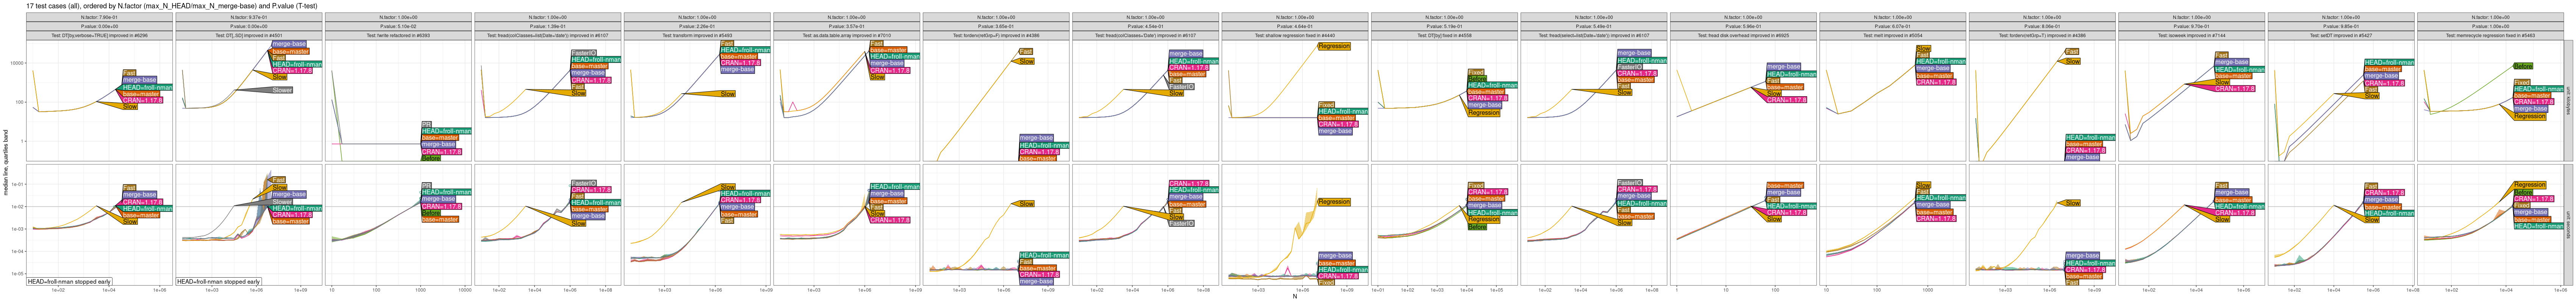Select the "Test: isoweek improved in #7144" header

[2191, 35]
